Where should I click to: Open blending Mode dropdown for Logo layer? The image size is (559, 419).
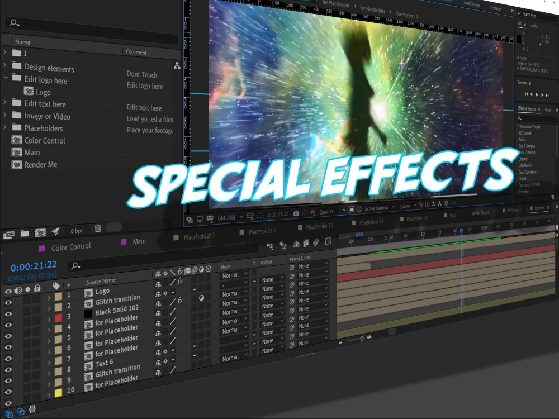(x=234, y=275)
